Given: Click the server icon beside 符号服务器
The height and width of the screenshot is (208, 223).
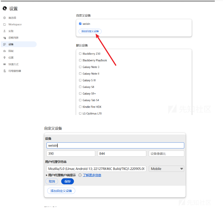Looking at the screenshot, I should click(5, 71).
